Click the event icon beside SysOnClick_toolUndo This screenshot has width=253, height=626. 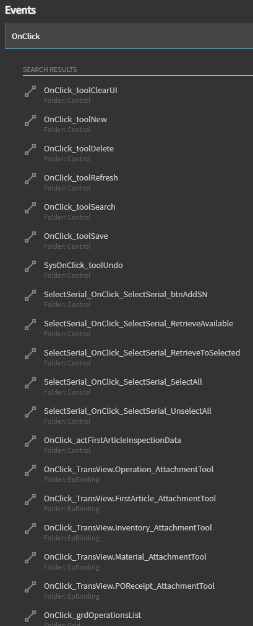coord(30,266)
